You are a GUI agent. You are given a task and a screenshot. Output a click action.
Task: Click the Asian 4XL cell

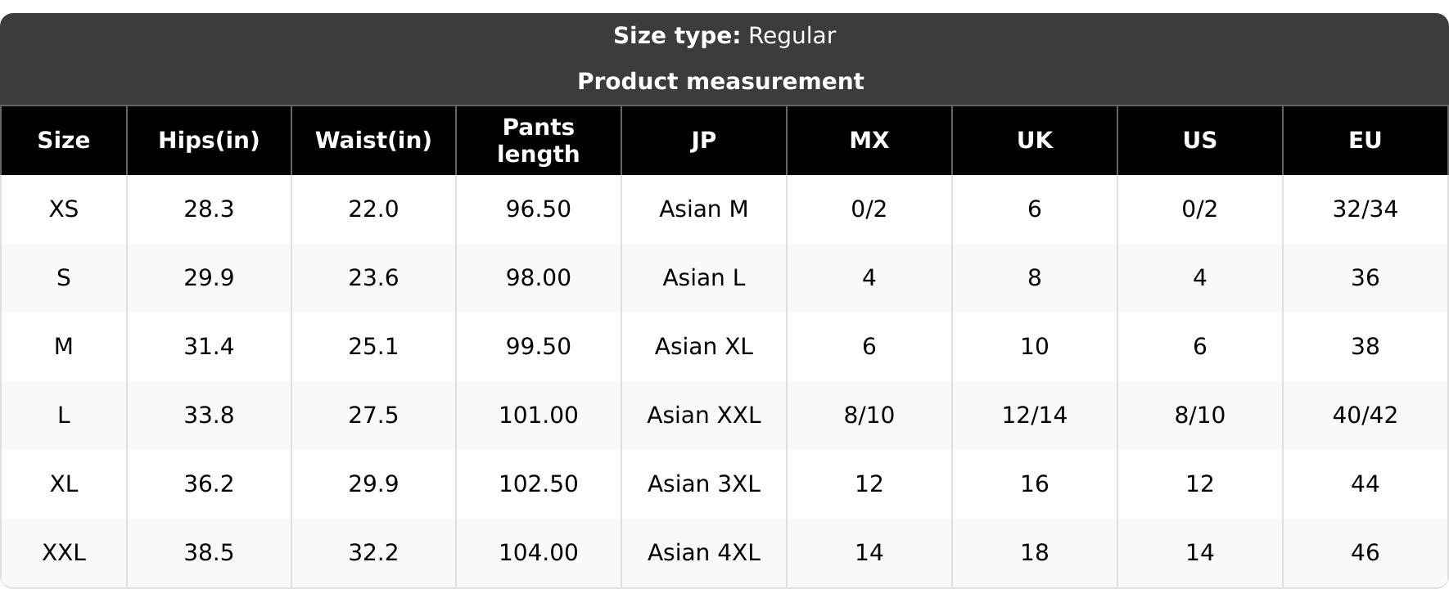[x=703, y=553]
